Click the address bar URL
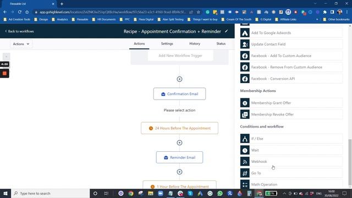 (x=113, y=12)
